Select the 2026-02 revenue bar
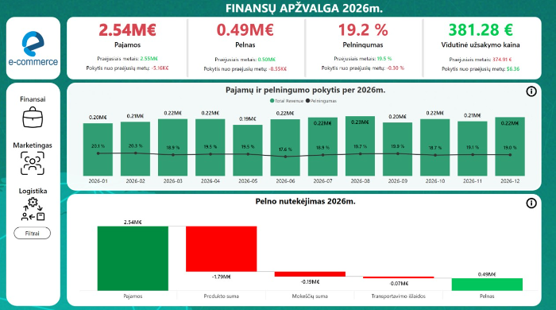The image size is (556, 310). (x=136, y=149)
